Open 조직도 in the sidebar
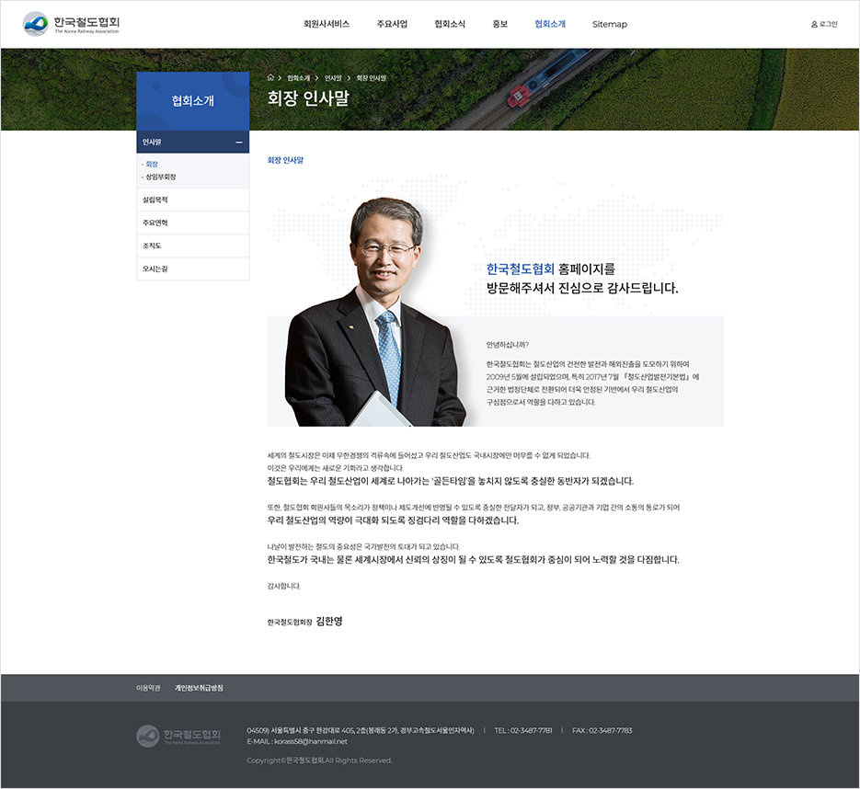This screenshot has height=789, width=860. [192, 246]
